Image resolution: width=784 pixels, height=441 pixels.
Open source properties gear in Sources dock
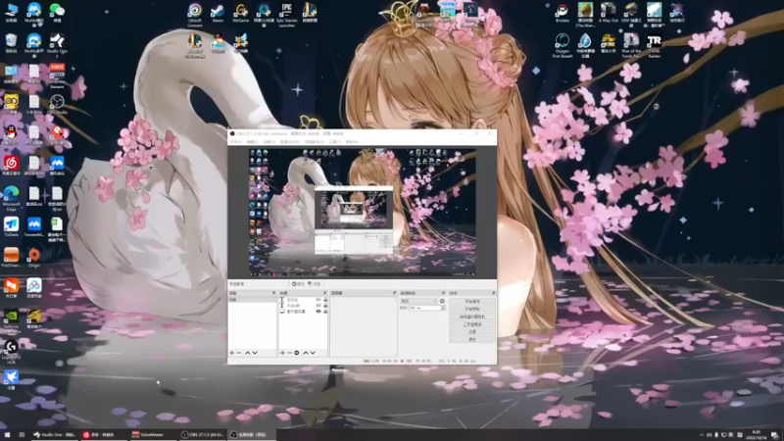pyautogui.click(x=297, y=353)
